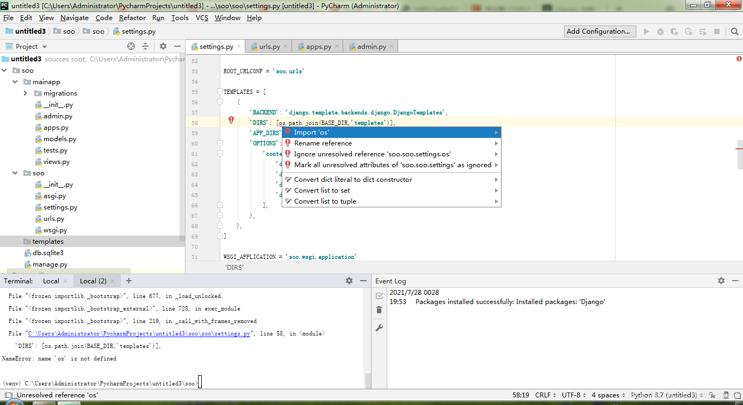743x405 pixels.
Task: Select wsgi.py in project tree
Action: [x=55, y=230]
